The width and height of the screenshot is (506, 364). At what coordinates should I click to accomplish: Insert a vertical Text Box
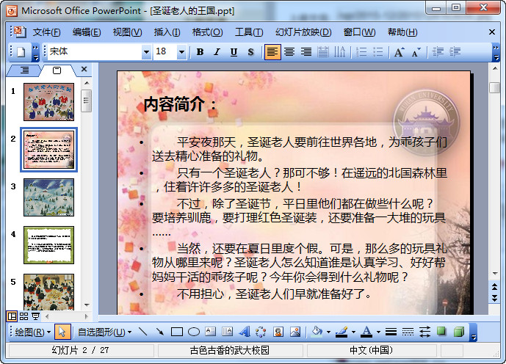(227, 332)
